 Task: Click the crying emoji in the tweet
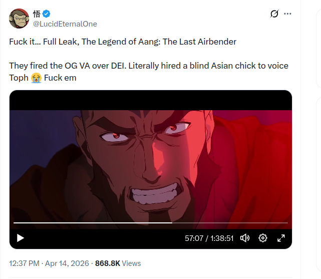[x=36, y=78]
